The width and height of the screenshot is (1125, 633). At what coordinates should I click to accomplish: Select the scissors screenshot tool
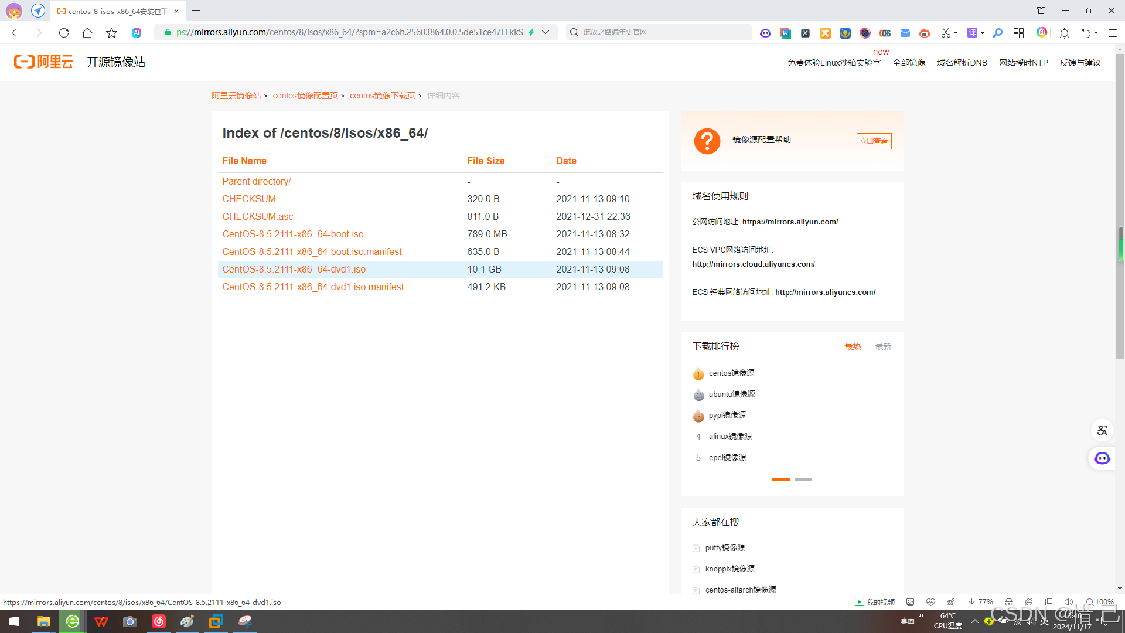pyautogui.click(x=945, y=33)
